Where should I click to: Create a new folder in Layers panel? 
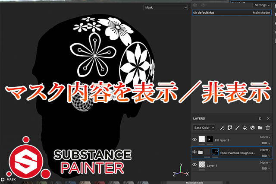tap(260, 128)
